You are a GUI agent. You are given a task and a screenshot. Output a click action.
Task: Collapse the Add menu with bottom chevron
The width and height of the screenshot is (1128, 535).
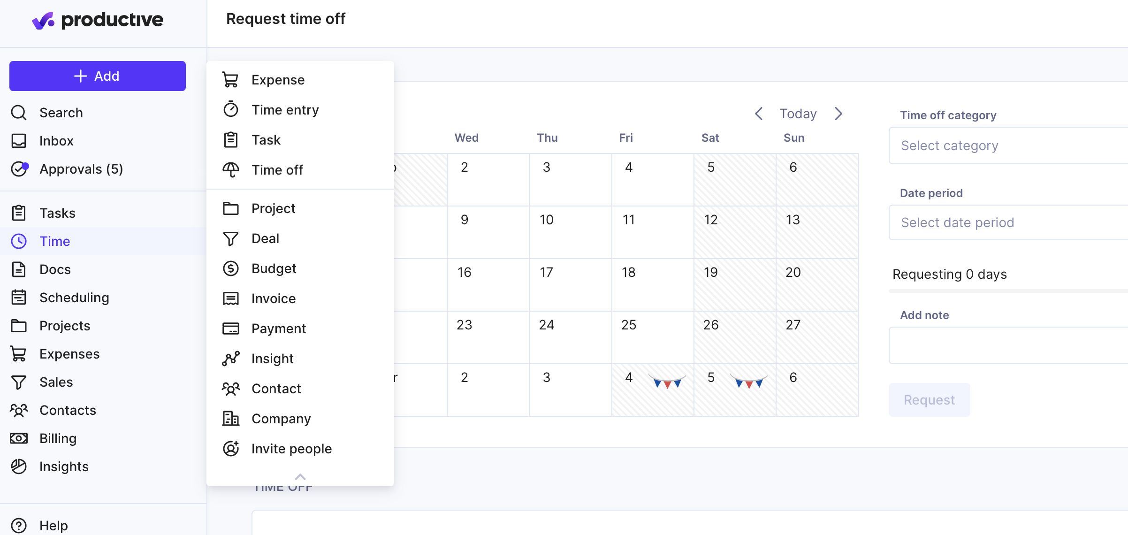pos(300,477)
